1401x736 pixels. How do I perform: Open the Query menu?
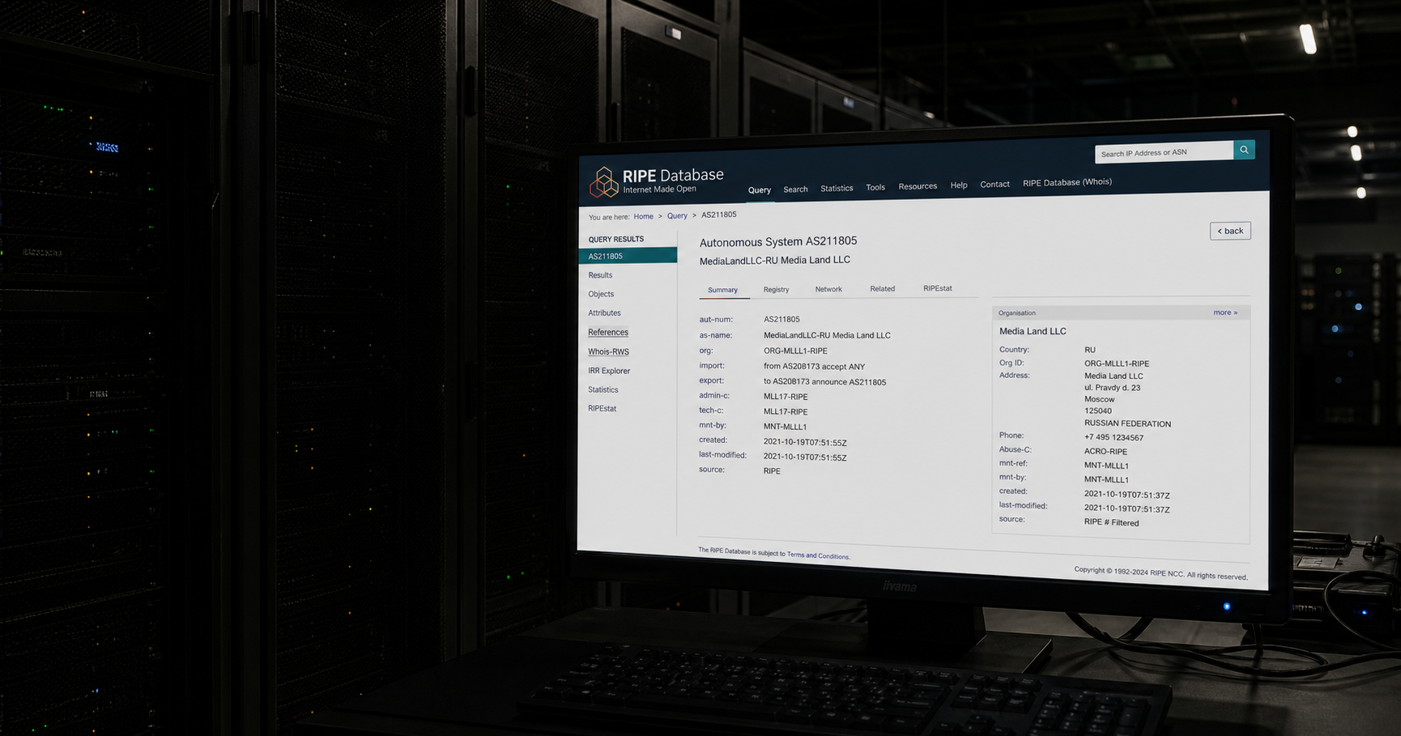click(x=760, y=190)
